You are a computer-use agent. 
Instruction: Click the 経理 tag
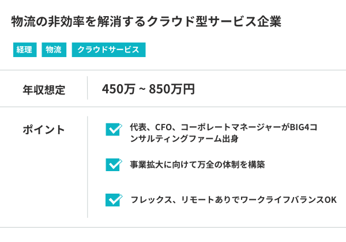[24, 50]
